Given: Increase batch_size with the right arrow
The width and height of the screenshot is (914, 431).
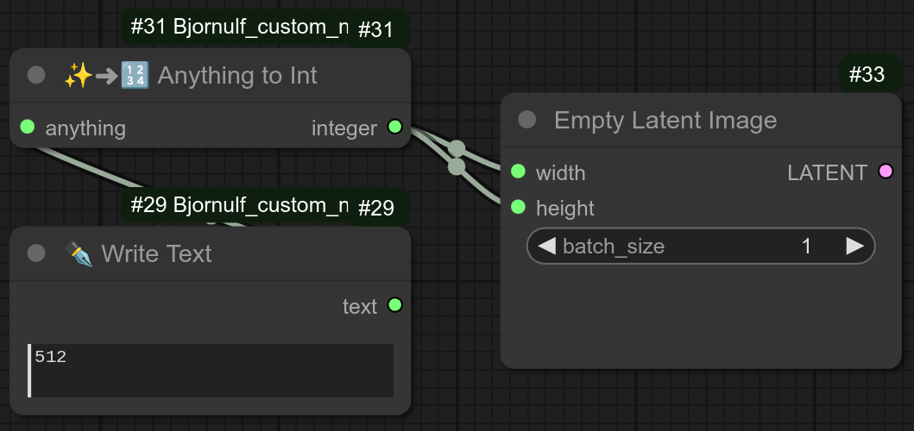Looking at the screenshot, I should coord(854,247).
